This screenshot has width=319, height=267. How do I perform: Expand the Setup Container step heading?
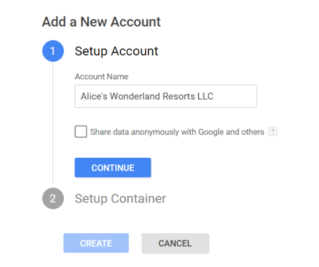click(x=120, y=199)
